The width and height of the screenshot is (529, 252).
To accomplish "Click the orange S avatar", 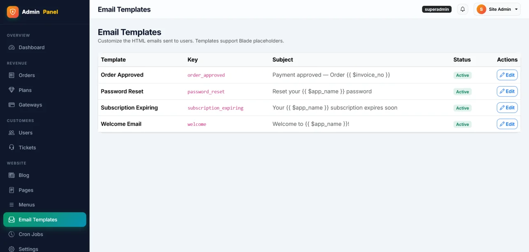I will coord(481,9).
